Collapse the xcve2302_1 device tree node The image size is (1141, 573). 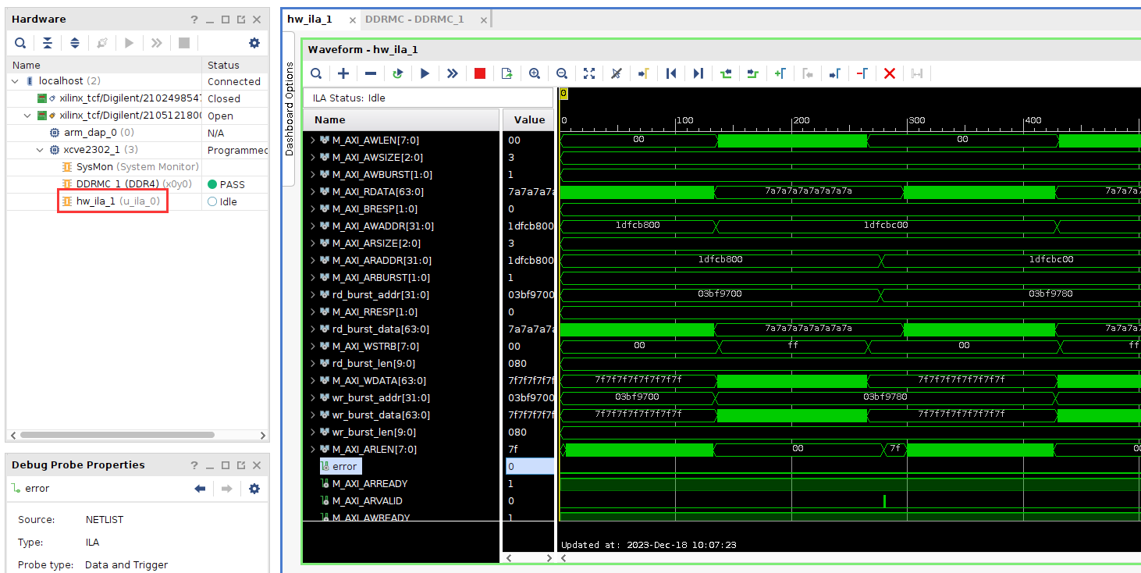click(x=41, y=150)
